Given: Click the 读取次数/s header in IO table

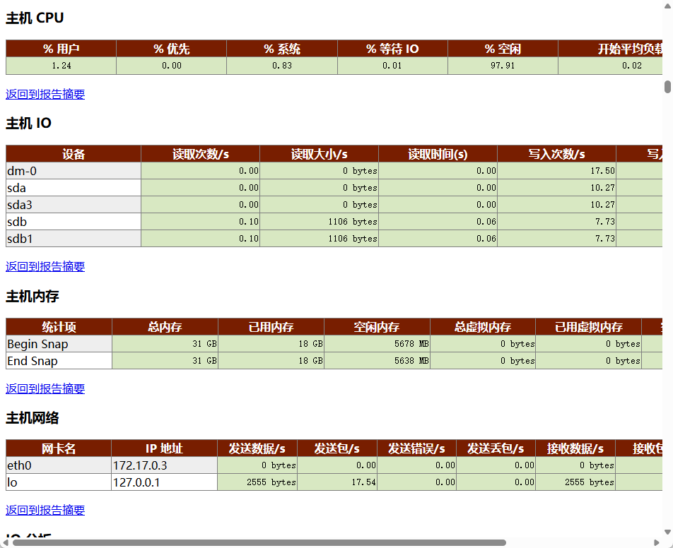Looking at the screenshot, I should pos(201,154).
